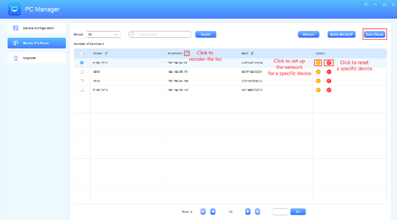397x220 pixels.
Task: Reset the device in the fourth row
Action: [329, 90]
